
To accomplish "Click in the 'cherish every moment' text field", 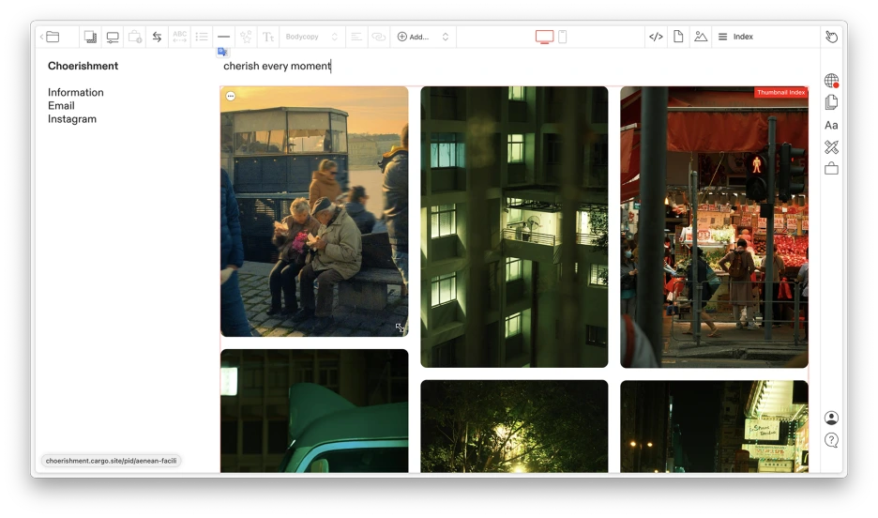I will 277,66.
